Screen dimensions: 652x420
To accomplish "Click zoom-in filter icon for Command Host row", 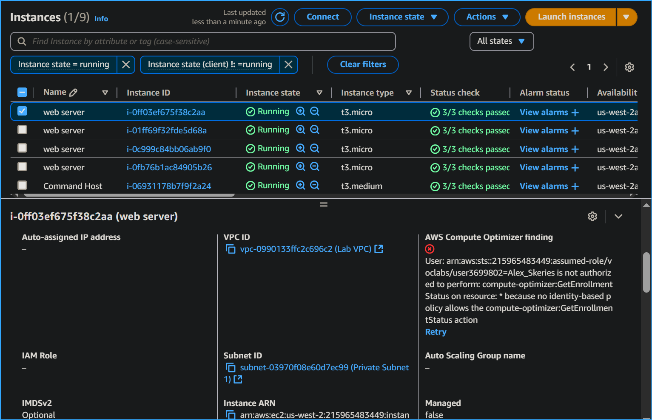I will [301, 186].
